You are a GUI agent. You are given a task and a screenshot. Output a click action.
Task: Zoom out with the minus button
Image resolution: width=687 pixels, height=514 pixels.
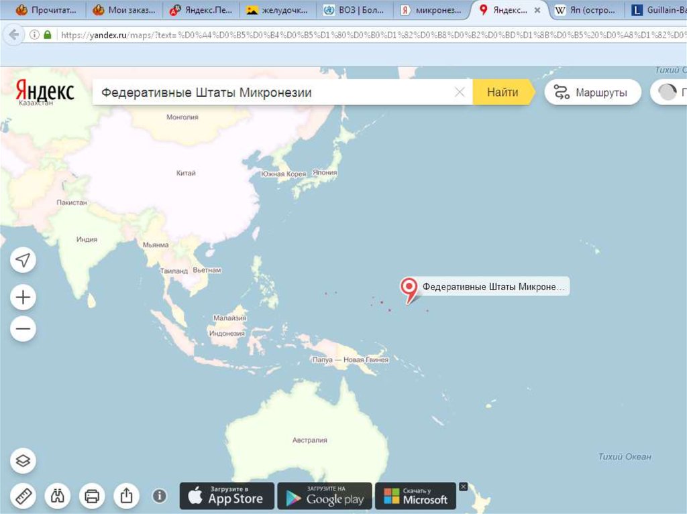tap(23, 329)
